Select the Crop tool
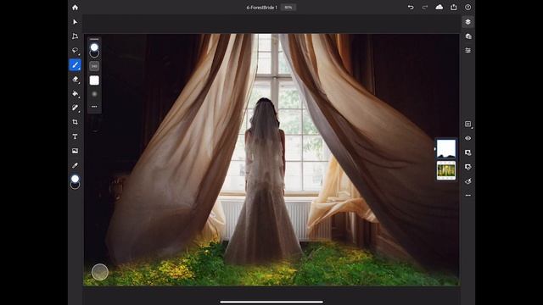 point(76,122)
